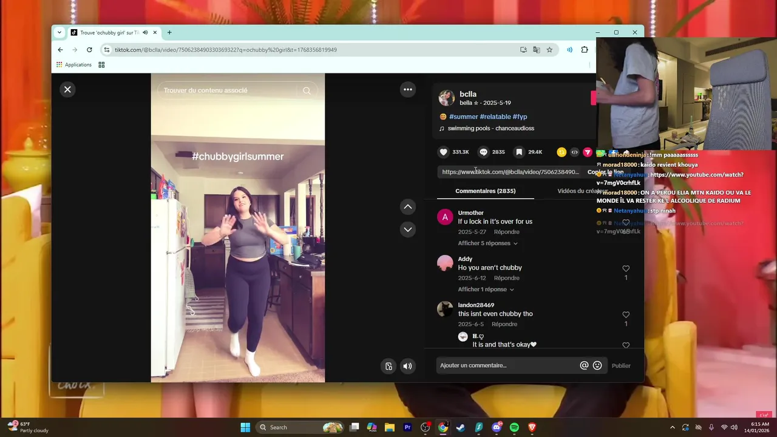Click the embed code icon

pyautogui.click(x=574, y=152)
